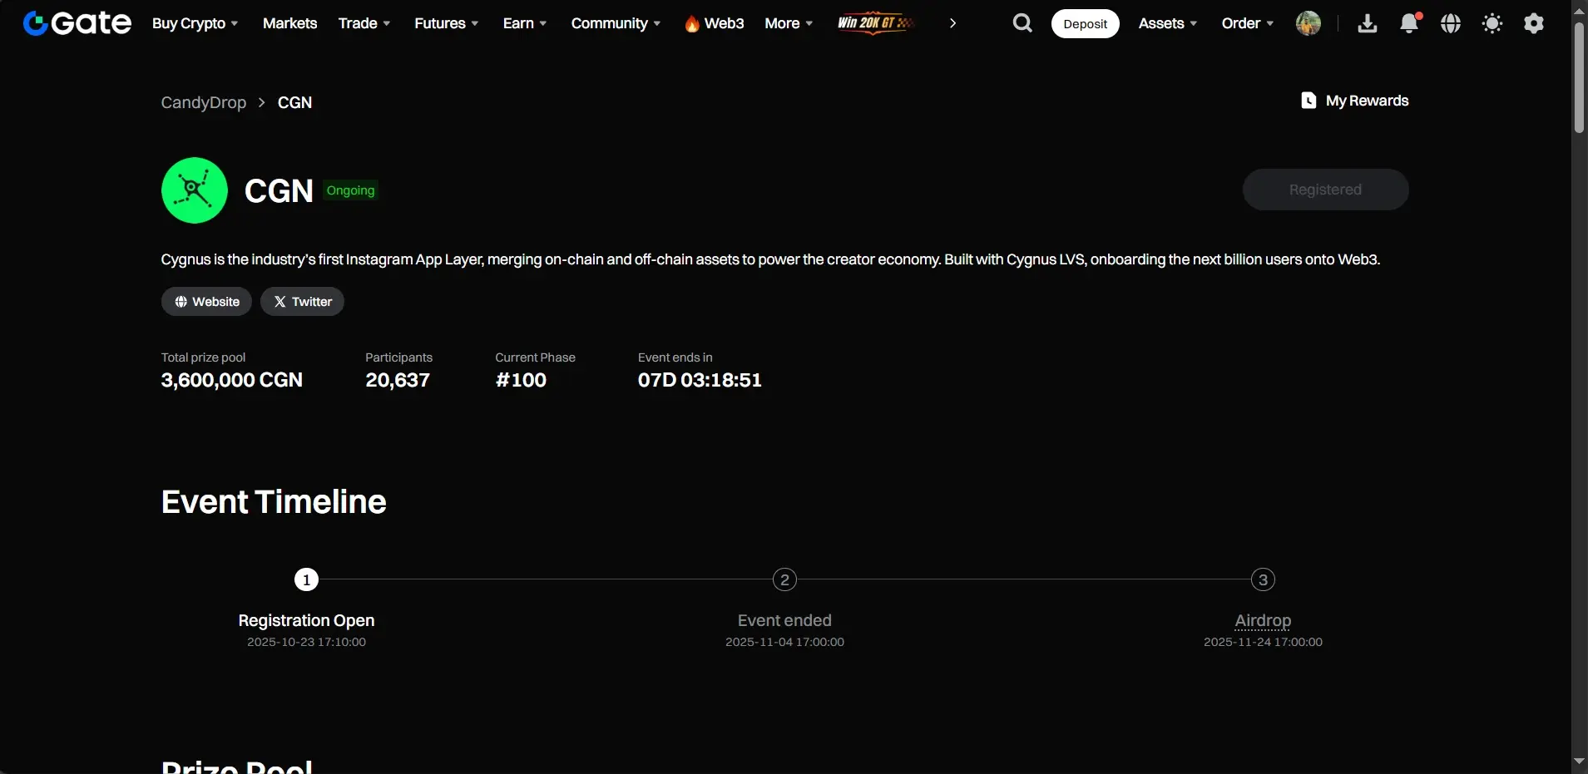Click the Registration Open date 2025-10-23 17:10:00
Image resolution: width=1588 pixels, height=774 pixels.
pyautogui.click(x=307, y=642)
